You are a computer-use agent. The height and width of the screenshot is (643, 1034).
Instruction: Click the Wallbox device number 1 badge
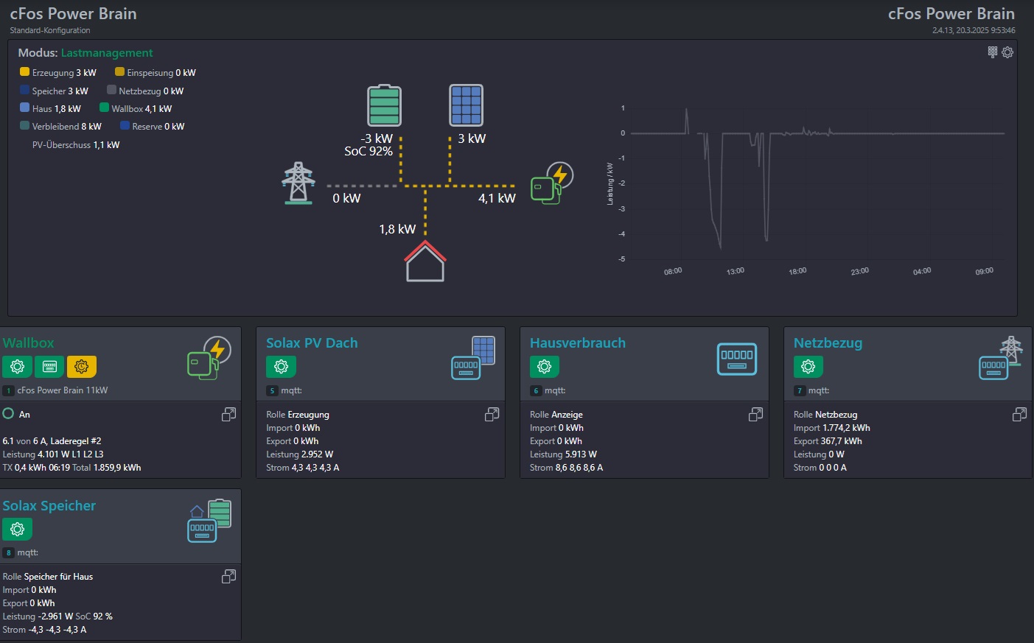(x=9, y=390)
